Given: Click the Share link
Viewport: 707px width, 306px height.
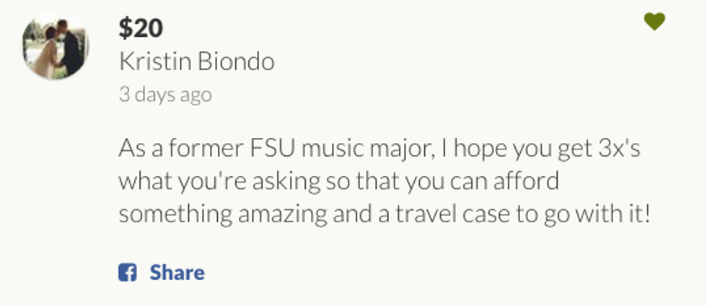Looking at the screenshot, I should [177, 273].
